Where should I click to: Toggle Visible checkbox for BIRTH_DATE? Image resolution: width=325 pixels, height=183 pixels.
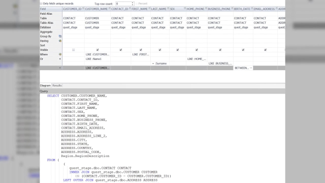(243, 50)
